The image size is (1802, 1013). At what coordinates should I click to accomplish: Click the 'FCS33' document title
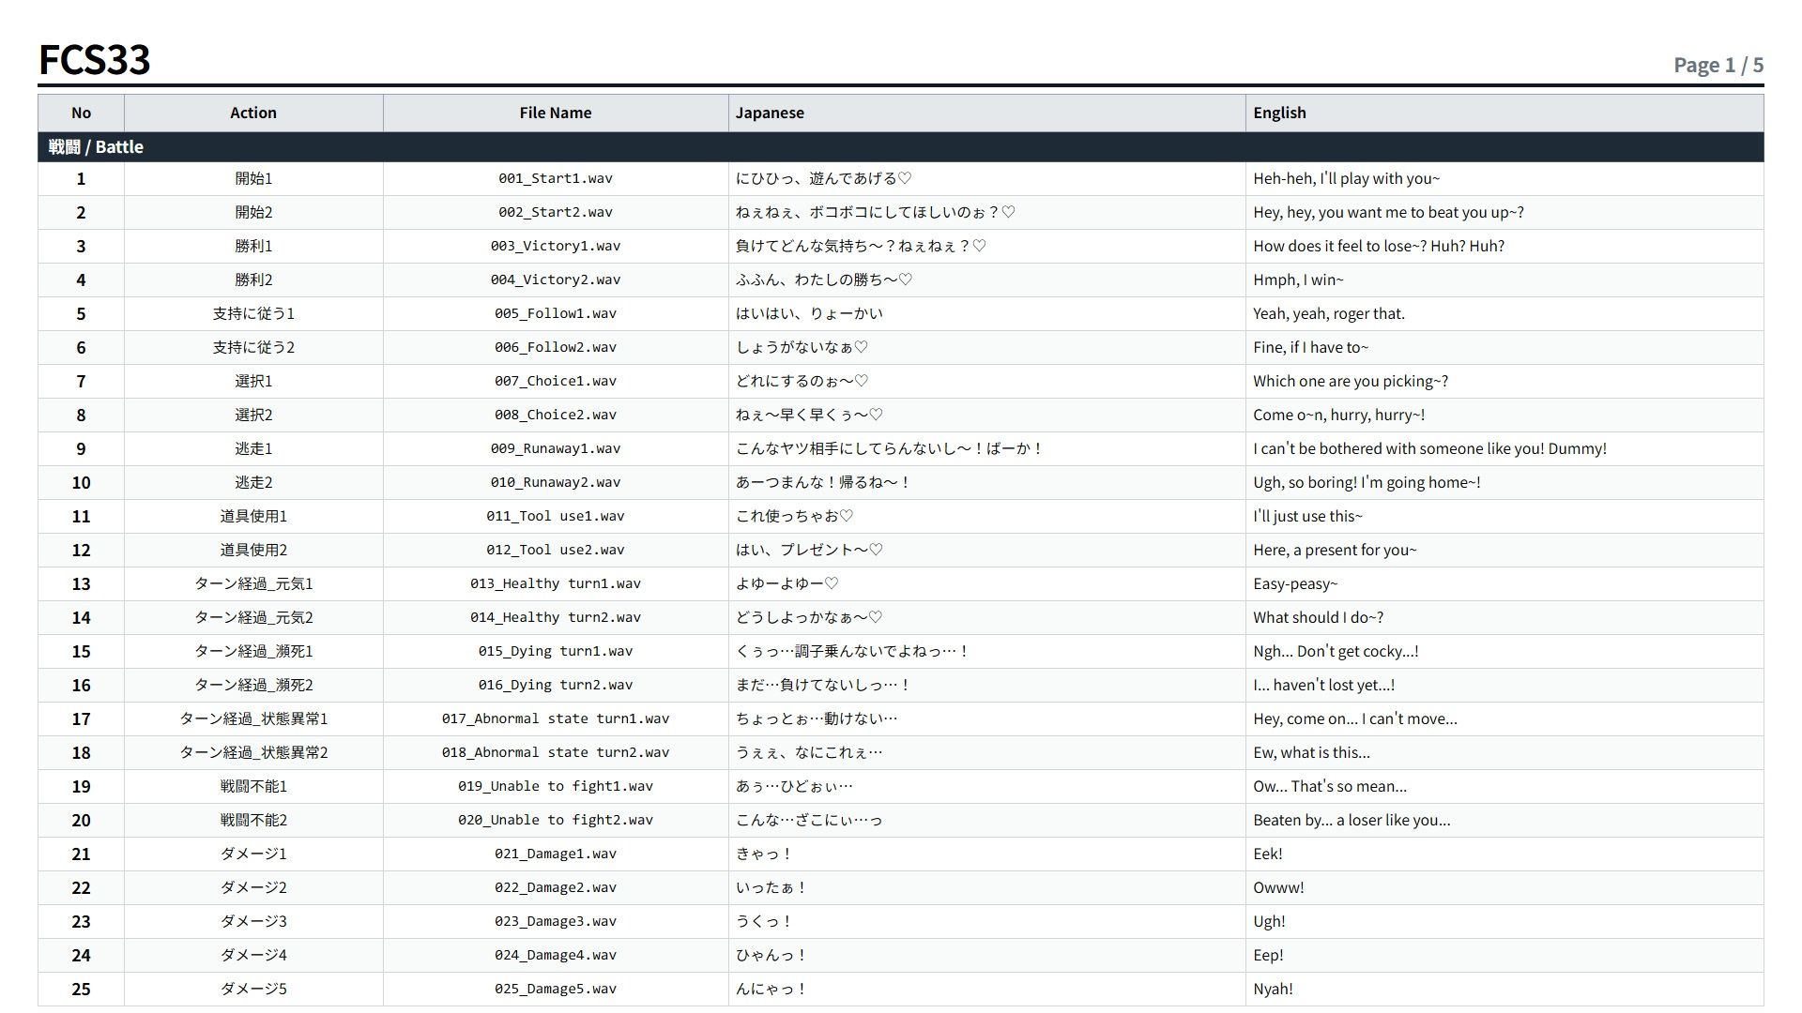pyautogui.click(x=94, y=60)
